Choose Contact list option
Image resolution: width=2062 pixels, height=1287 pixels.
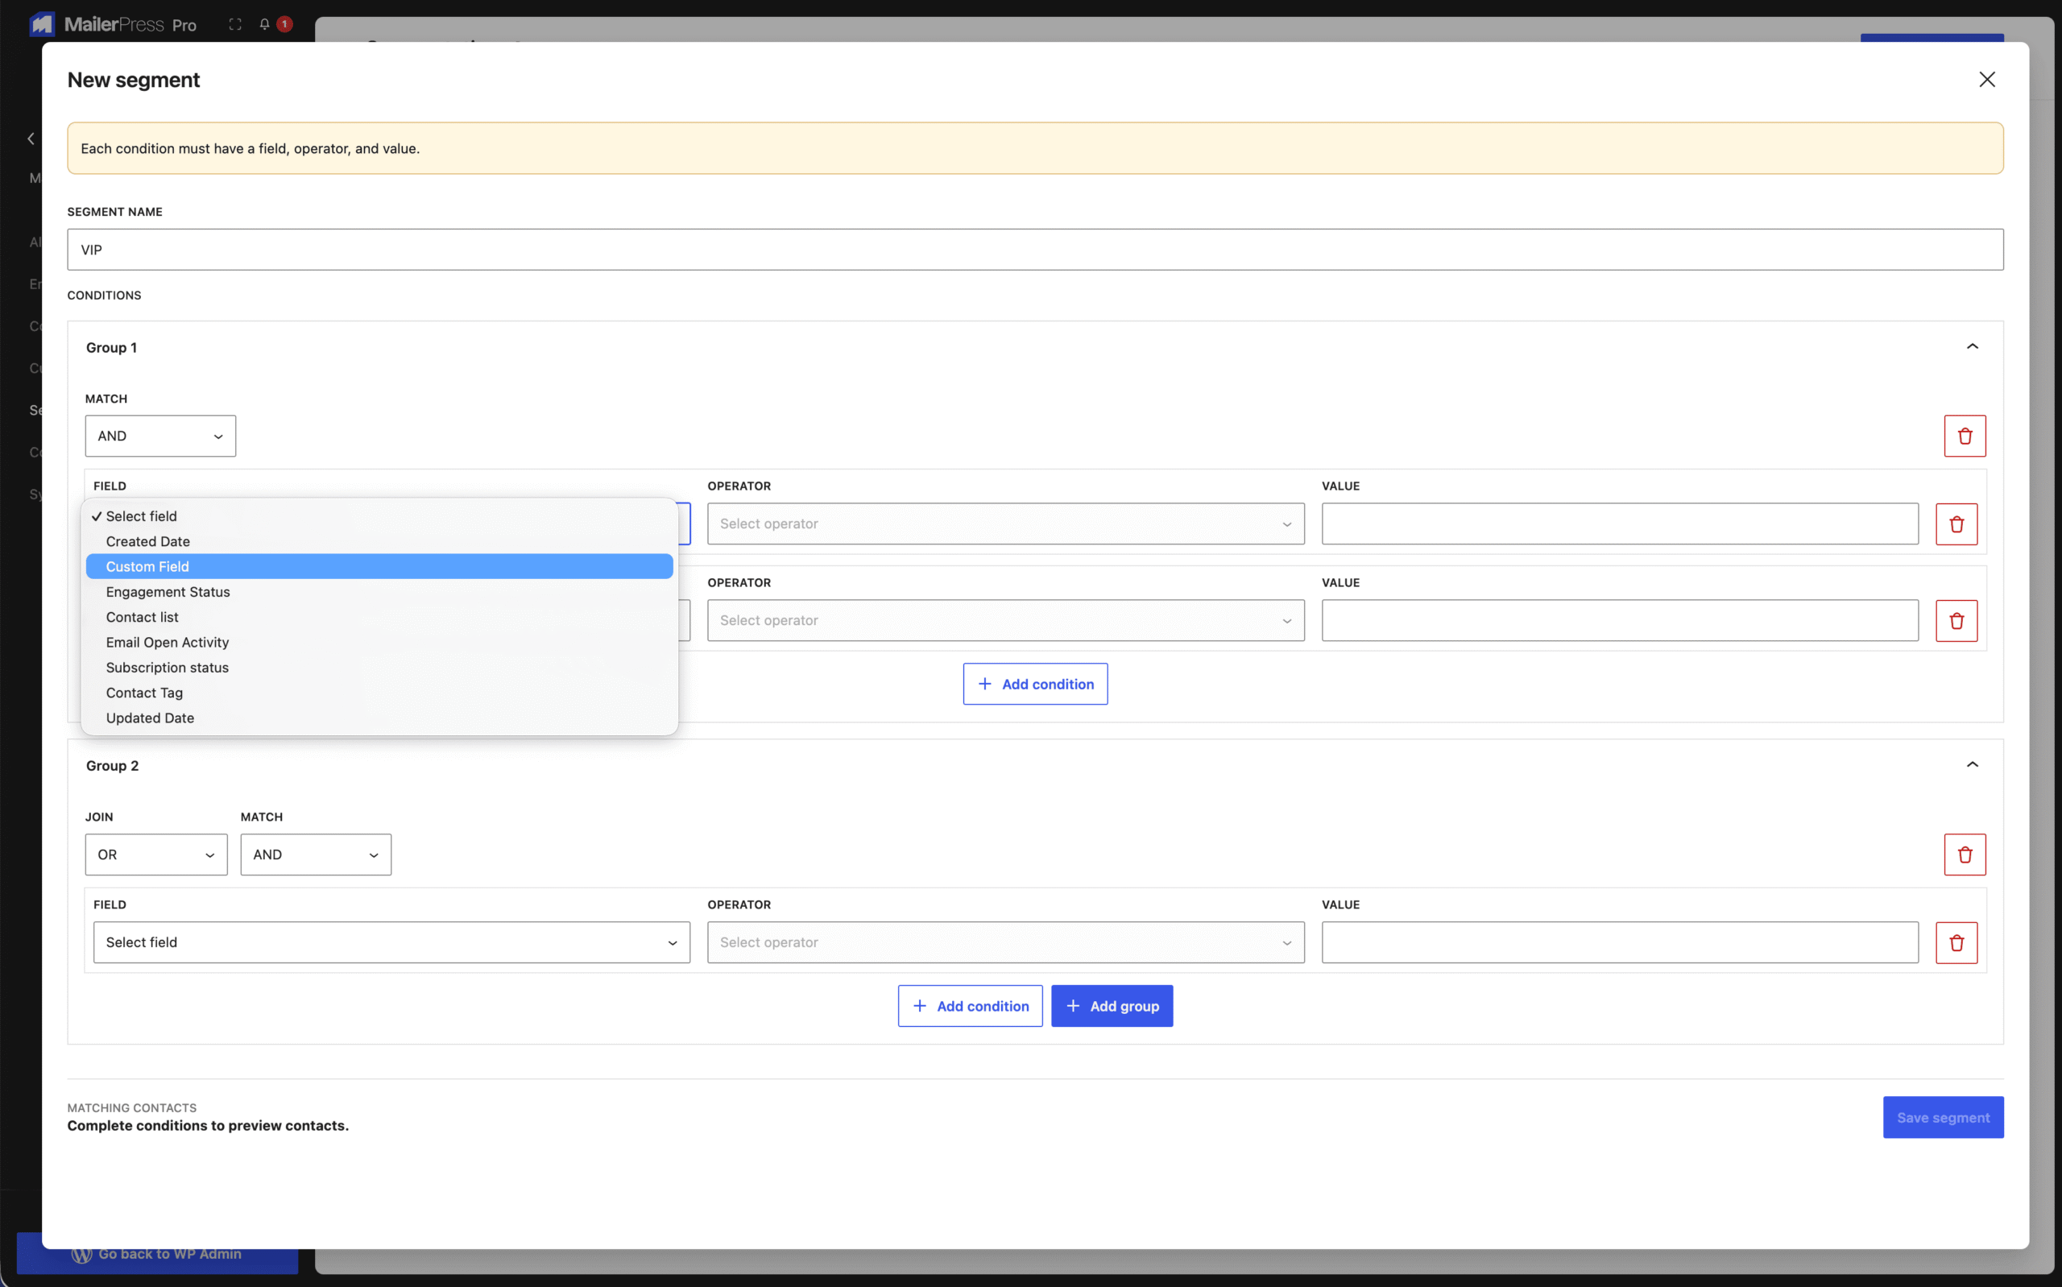pyautogui.click(x=379, y=617)
